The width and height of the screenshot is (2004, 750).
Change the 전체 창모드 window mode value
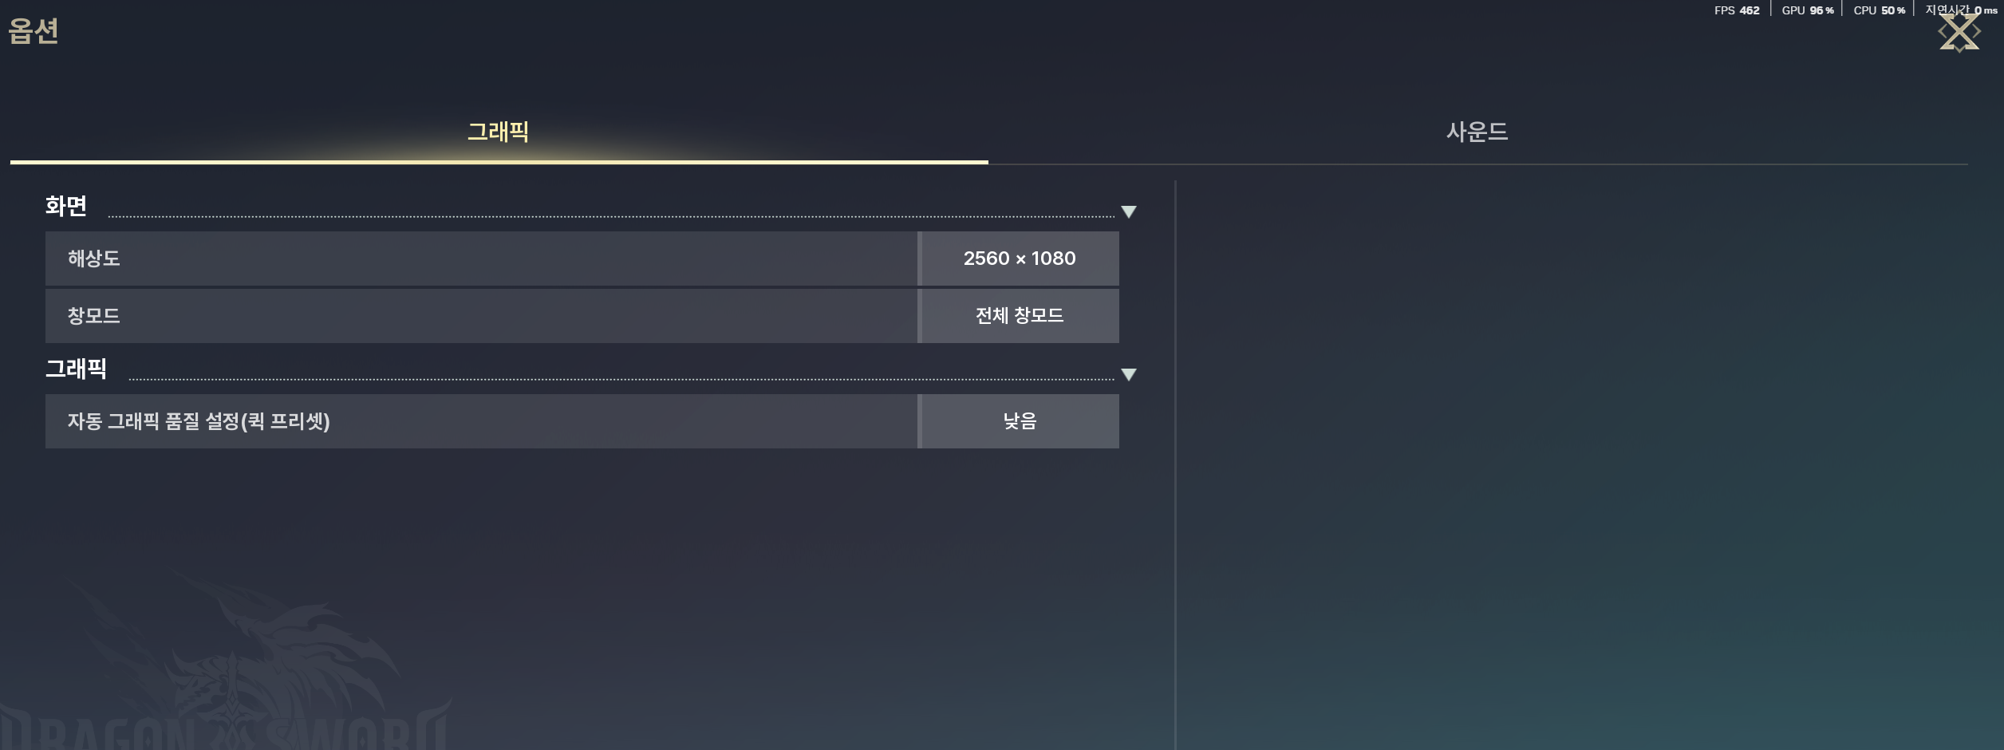pyautogui.click(x=1020, y=316)
